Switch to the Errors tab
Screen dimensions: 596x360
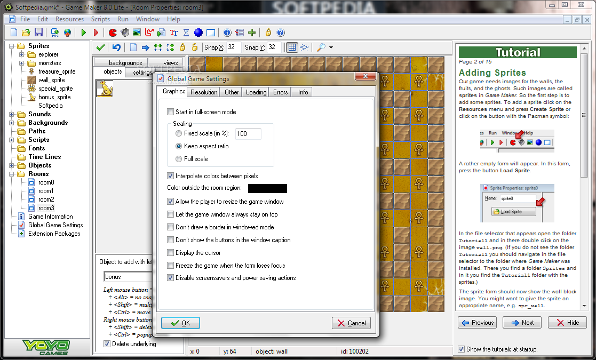point(280,92)
